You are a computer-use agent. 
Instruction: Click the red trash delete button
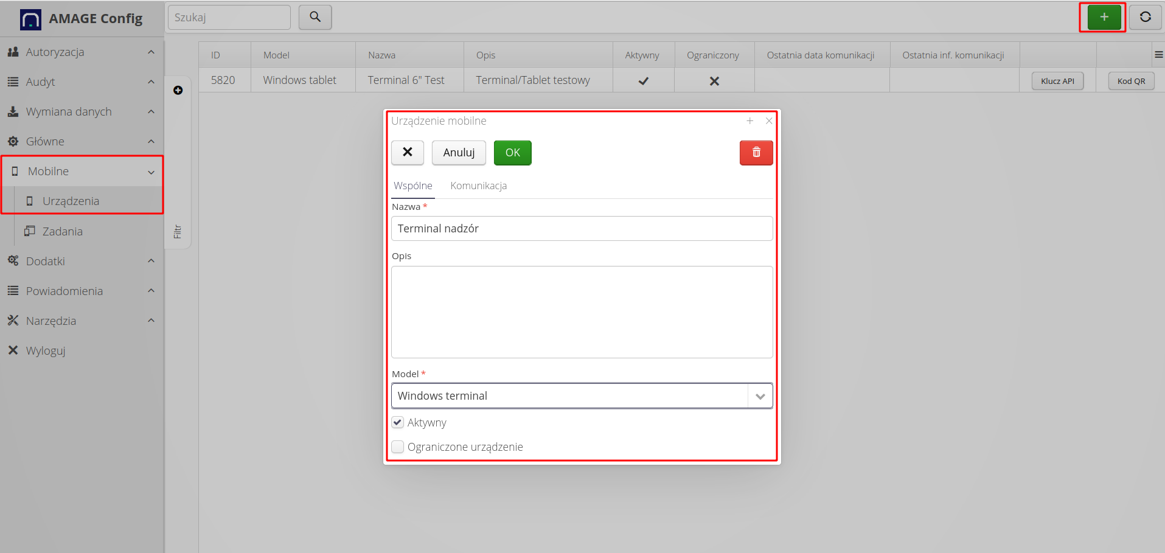tap(756, 153)
